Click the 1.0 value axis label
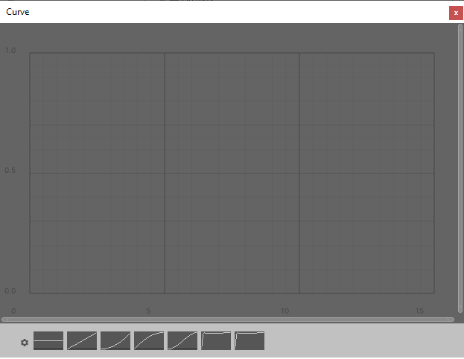Screen dimensions: 464x359 [10, 51]
